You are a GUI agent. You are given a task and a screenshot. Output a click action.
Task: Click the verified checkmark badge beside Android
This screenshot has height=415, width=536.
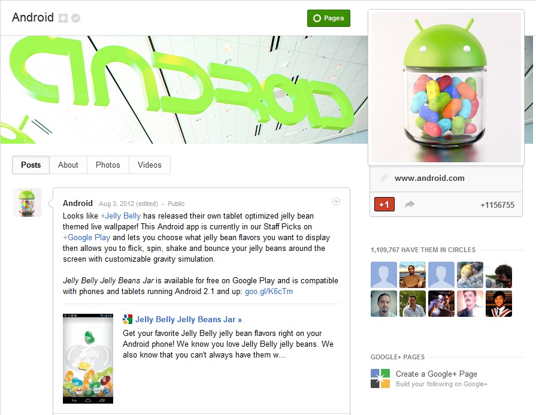(76, 18)
